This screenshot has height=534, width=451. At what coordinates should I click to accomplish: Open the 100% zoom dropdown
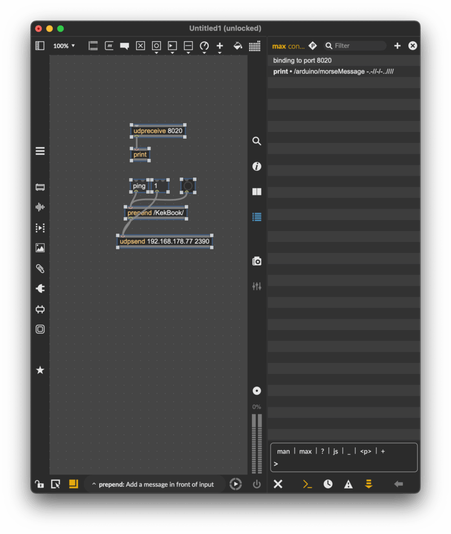pos(64,46)
